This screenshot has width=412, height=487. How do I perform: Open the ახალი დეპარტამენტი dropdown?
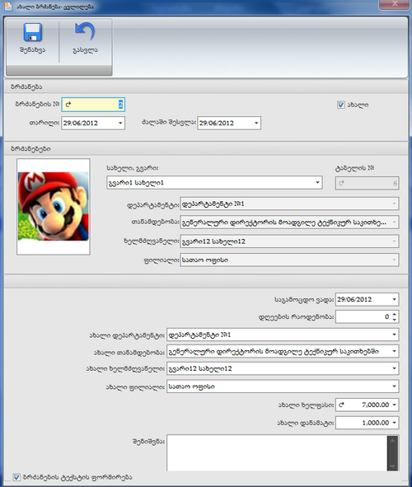(395, 335)
